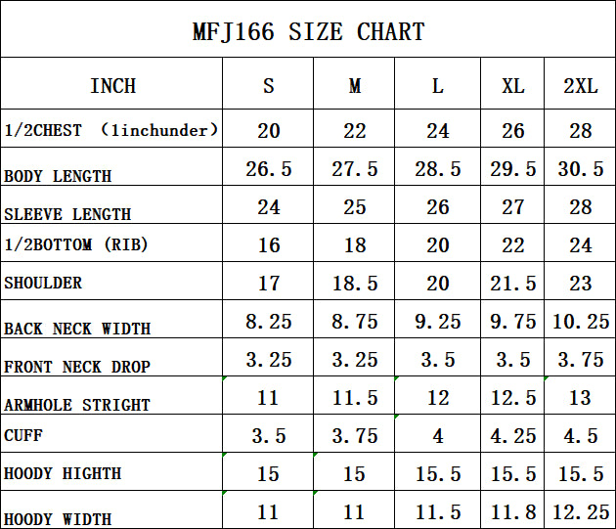Screen dimensions: 616x529
Task: Click the 2XL back neck width value 10.25
Action: coord(581,321)
